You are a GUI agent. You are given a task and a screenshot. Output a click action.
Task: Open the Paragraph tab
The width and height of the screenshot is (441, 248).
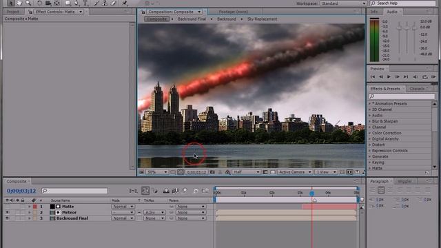point(379,181)
